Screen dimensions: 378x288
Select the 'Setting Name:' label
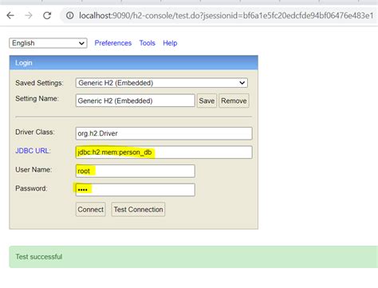click(37, 98)
